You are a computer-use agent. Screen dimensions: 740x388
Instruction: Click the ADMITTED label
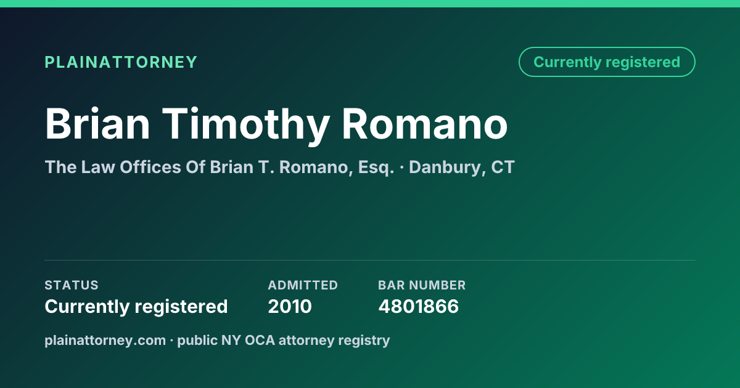pos(303,285)
